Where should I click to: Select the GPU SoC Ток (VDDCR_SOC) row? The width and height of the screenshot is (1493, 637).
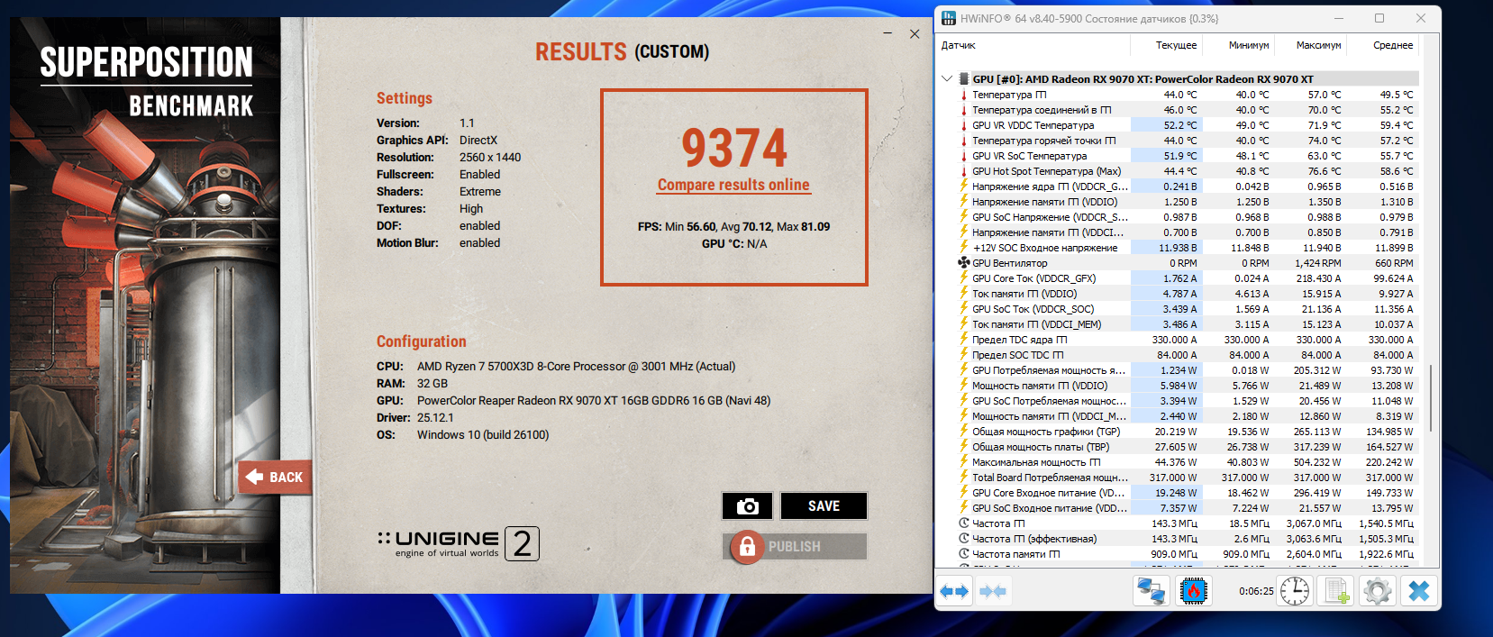tap(1188, 309)
